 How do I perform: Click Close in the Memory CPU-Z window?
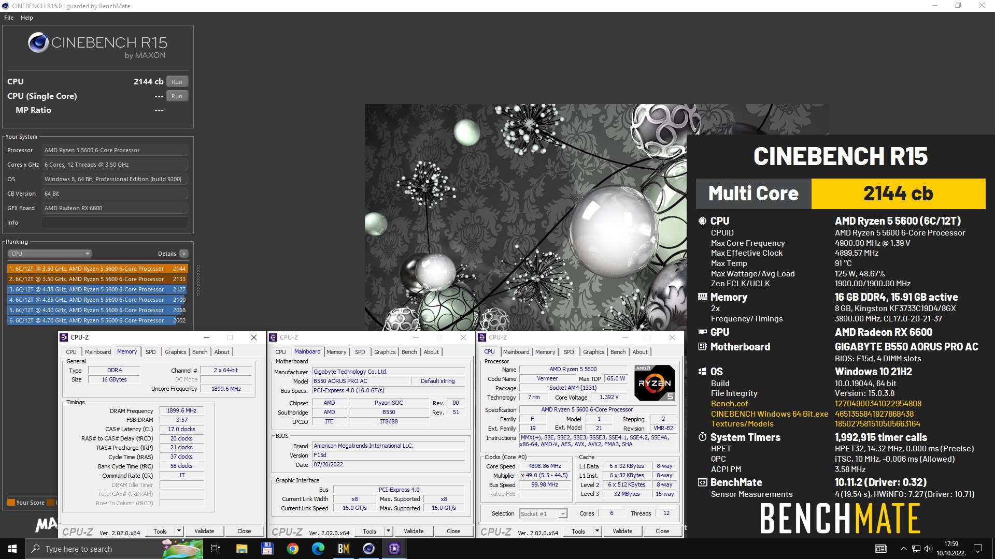click(x=244, y=531)
